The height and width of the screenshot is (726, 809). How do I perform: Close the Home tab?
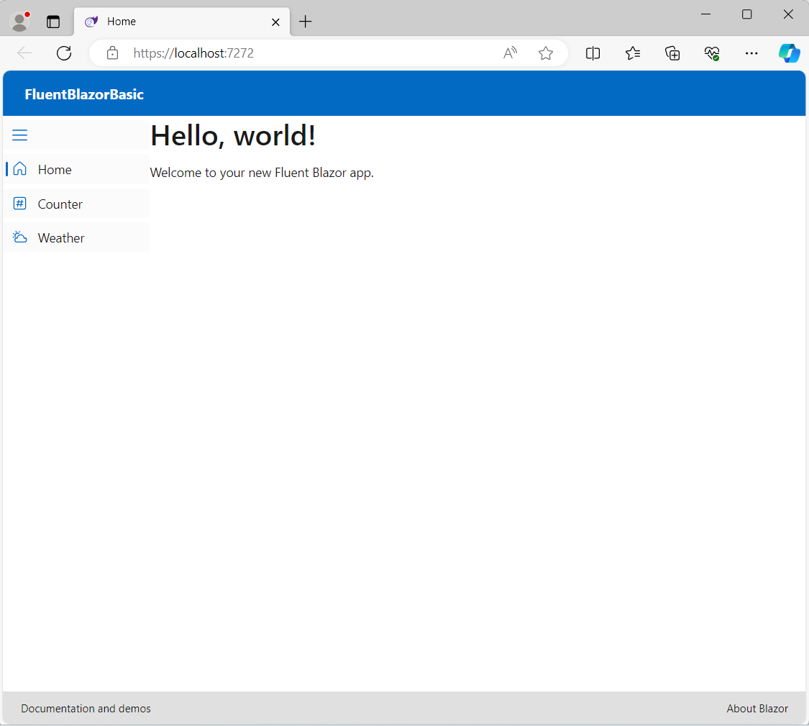[x=275, y=22]
